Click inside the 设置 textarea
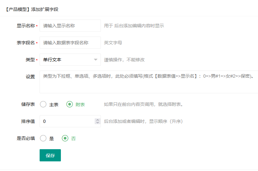The height and width of the screenshot is (171, 258). tap(149, 82)
